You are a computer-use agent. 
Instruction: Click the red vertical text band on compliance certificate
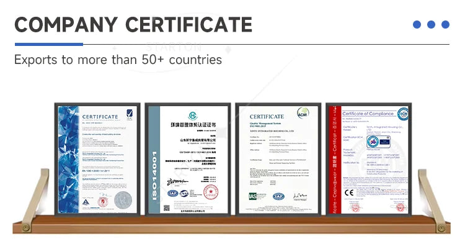click(335, 160)
